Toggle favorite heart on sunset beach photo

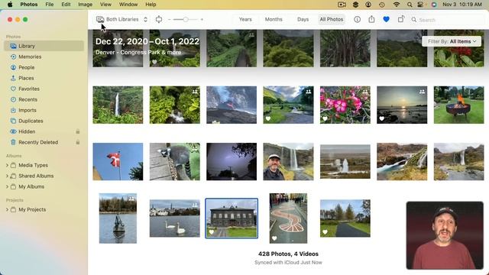click(x=382, y=118)
